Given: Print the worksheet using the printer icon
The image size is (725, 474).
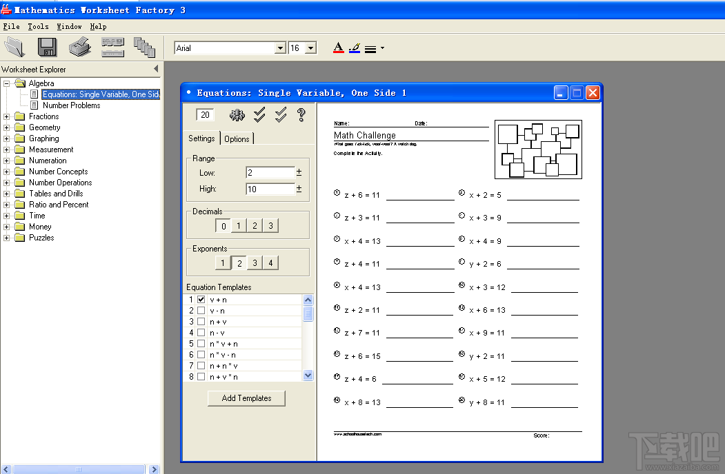Looking at the screenshot, I should coord(80,47).
